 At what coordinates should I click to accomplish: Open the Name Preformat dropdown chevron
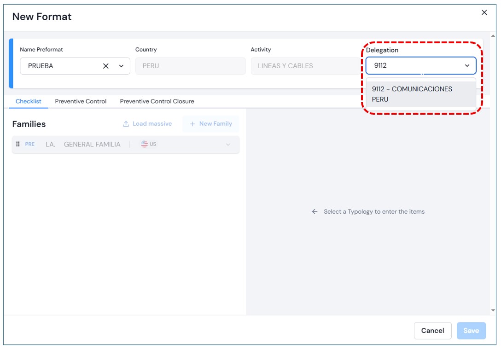(x=122, y=66)
